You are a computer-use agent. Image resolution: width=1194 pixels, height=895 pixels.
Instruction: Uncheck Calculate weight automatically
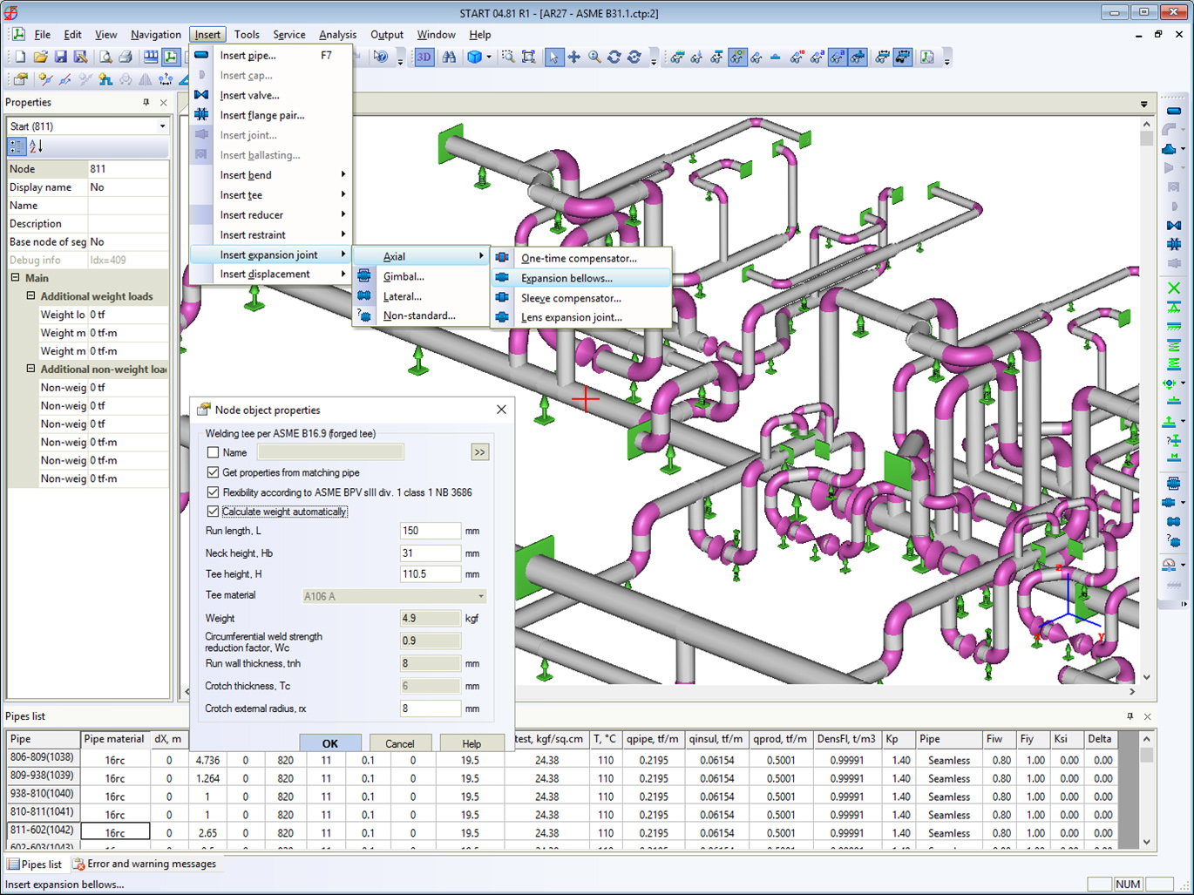point(213,512)
